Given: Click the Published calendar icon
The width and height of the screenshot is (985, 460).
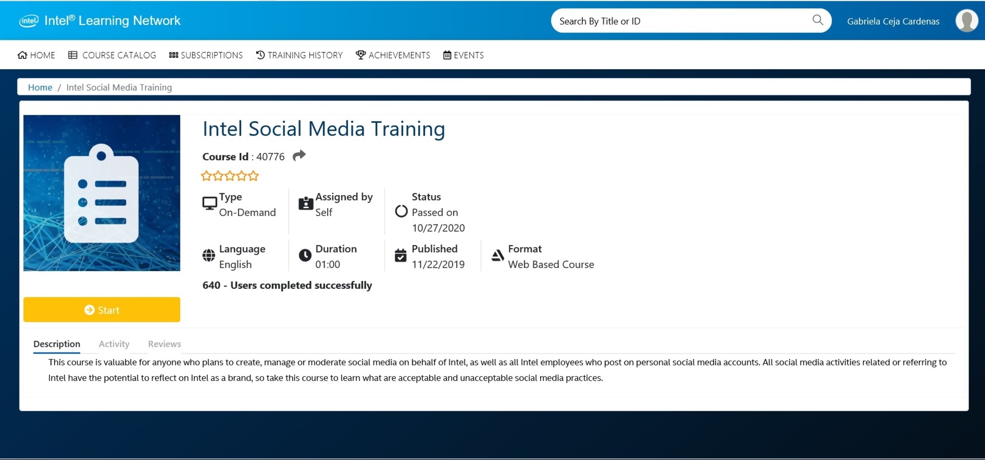Looking at the screenshot, I should 401,255.
